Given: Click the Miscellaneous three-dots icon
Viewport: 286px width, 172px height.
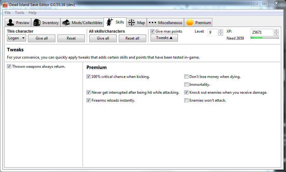Looking at the screenshot, I should coord(153,22).
